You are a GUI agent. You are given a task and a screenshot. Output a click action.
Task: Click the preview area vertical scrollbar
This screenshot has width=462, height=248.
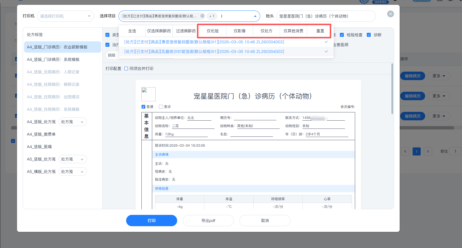(x=392, y=89)
